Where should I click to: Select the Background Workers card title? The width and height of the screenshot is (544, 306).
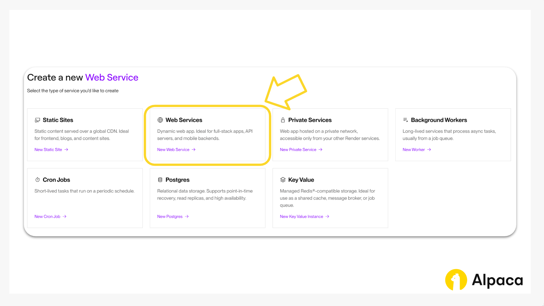439,120
